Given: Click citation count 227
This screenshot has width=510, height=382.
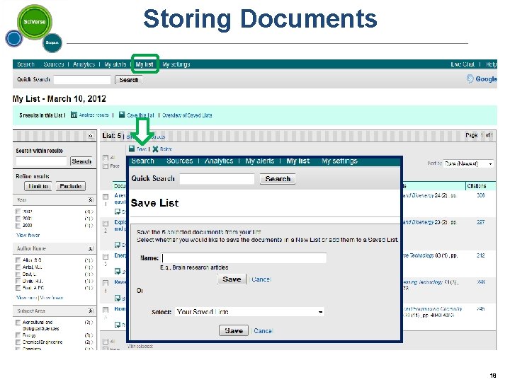Looking at the screenshot, I should point(480,222).
